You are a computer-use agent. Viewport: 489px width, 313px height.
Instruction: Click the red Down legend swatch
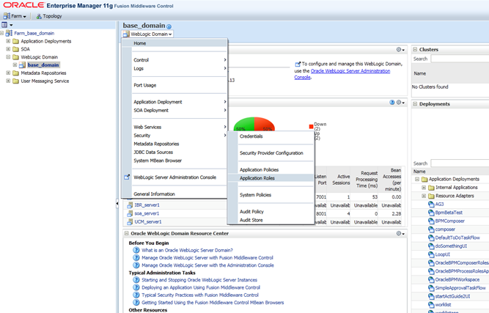(309, 125)
